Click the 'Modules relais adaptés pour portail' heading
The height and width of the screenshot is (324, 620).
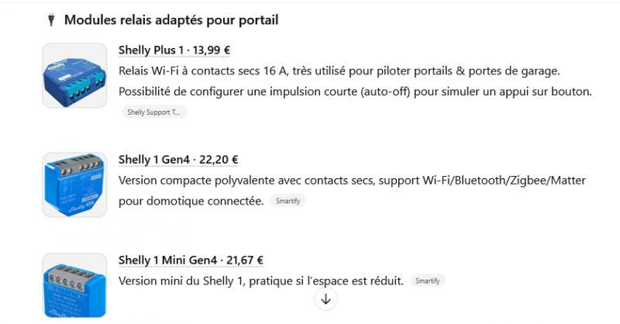(x=171, y=20)
